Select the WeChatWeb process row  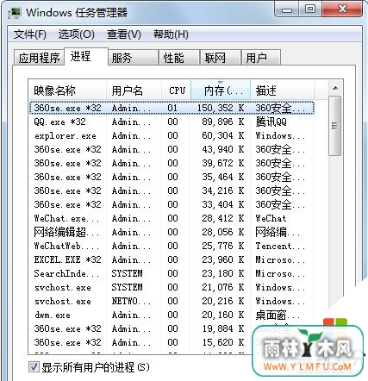(172, 246)
